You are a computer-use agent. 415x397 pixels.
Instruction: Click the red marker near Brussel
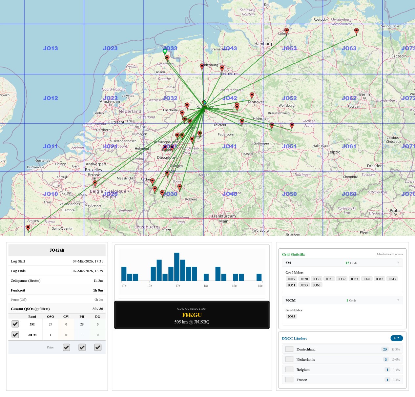(x=95, y=183)
